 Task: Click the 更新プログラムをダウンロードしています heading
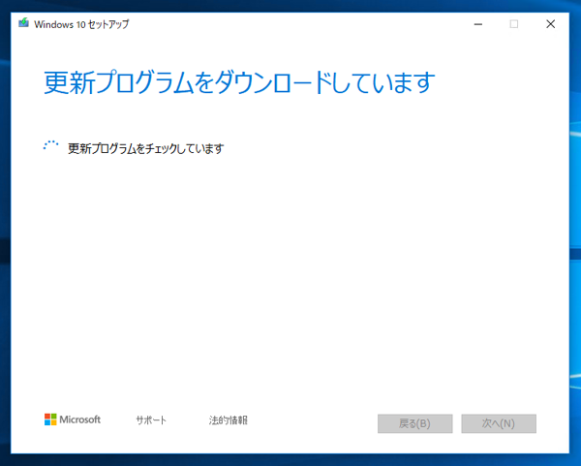click(x=239, y=82)
